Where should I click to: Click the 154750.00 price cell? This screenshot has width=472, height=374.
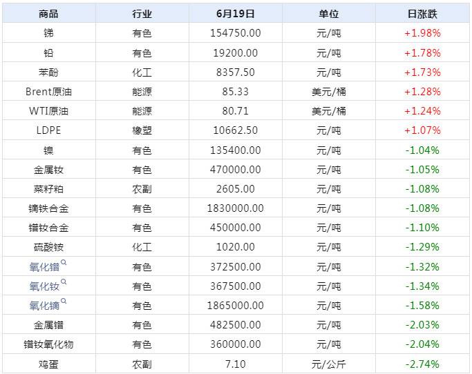(x=235, y=33)
